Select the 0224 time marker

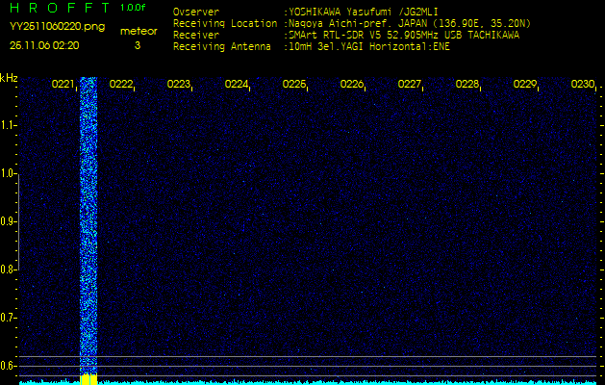237,85
